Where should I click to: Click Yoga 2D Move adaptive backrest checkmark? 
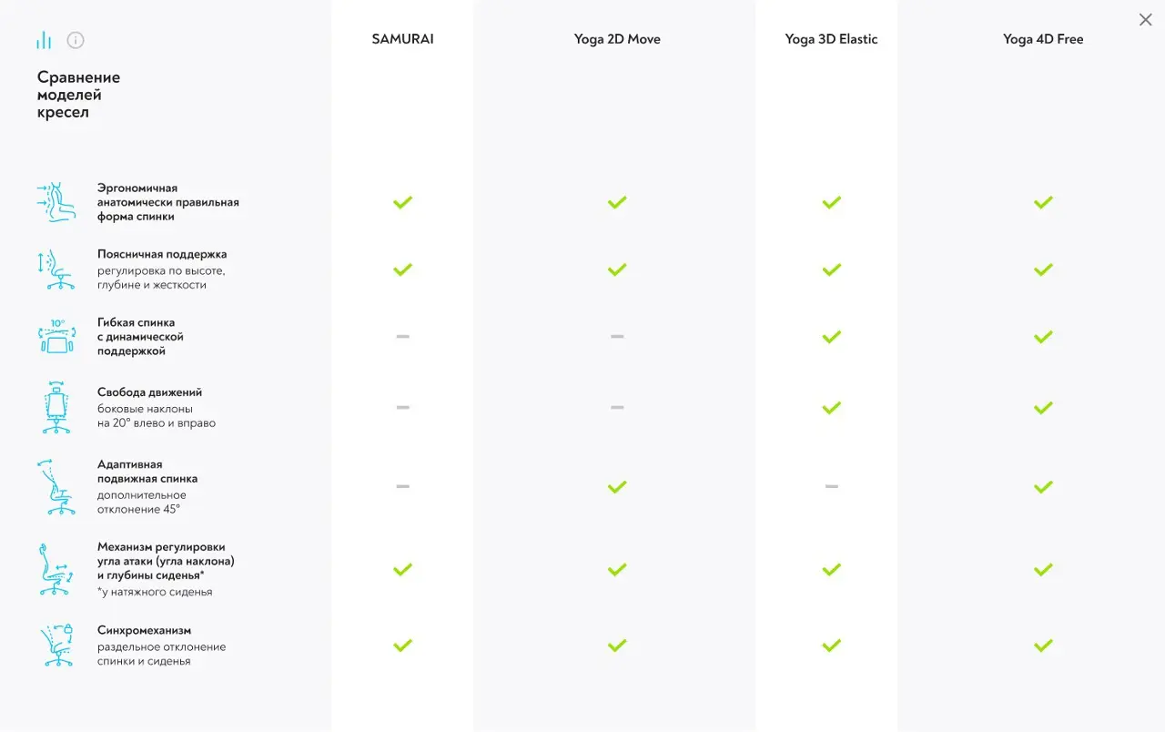tap(617, 487)
